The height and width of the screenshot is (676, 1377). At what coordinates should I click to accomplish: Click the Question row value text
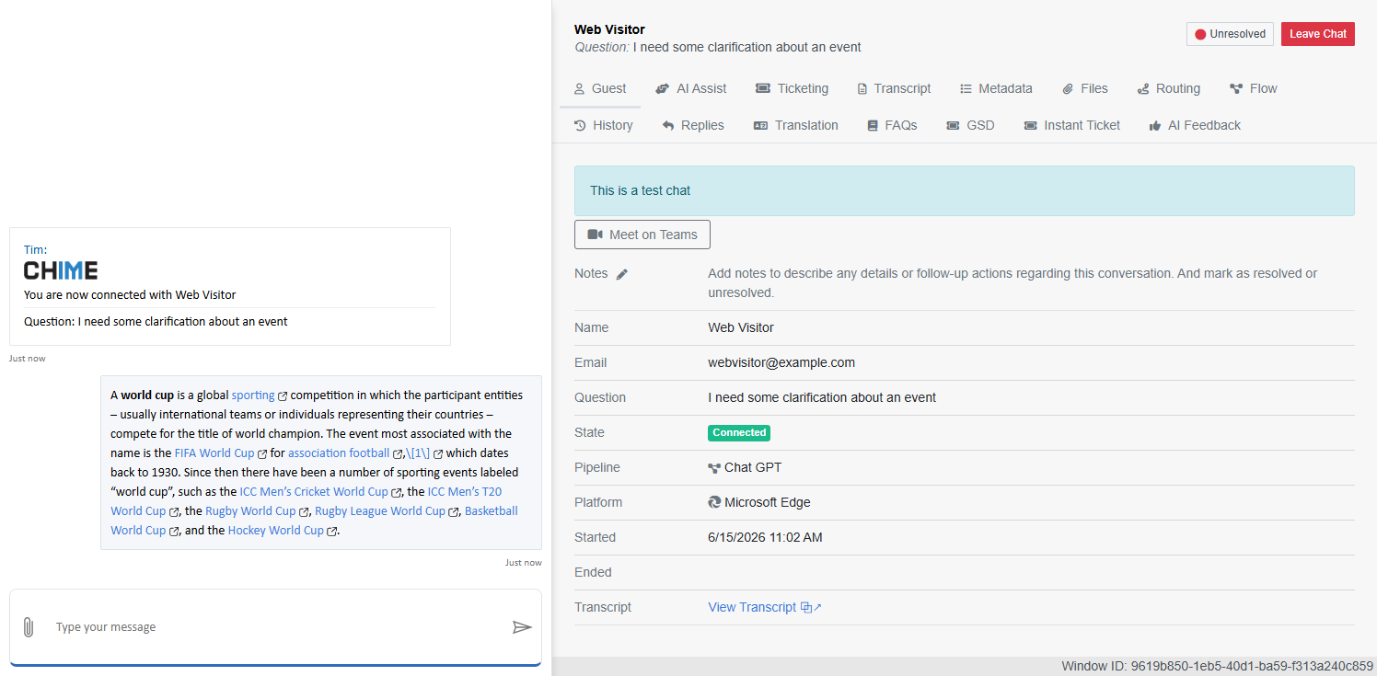pyautogui.click(x=822, y=397)
